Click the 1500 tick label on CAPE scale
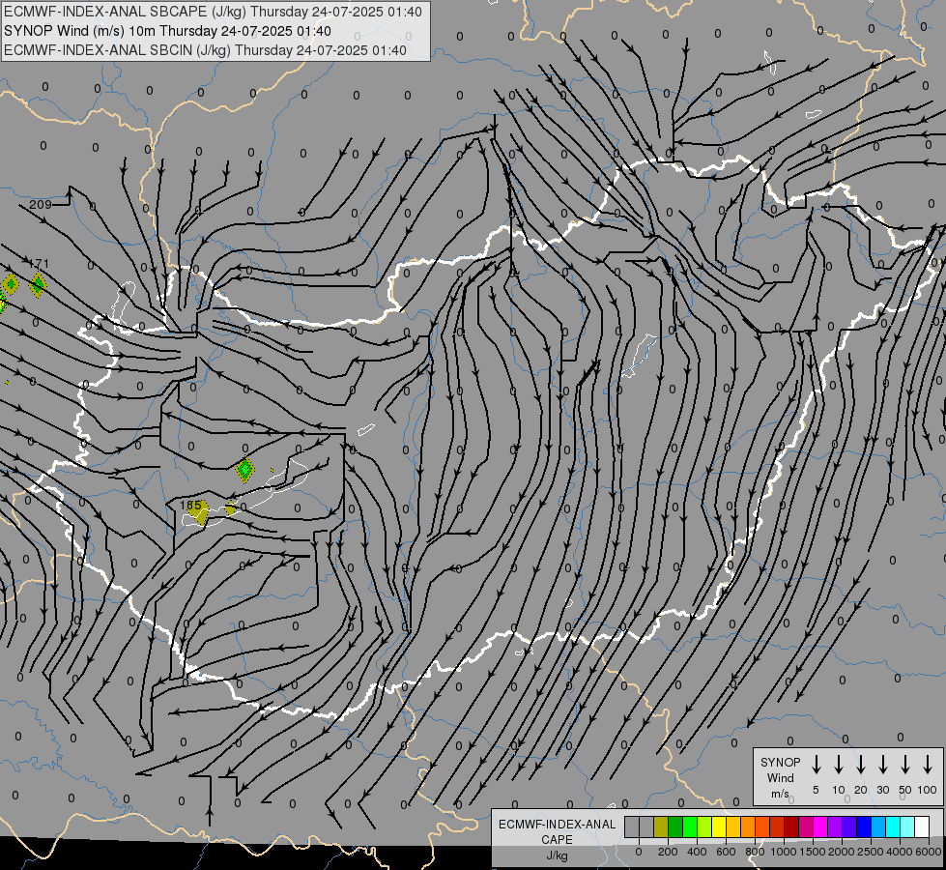946x870 pixels. pyautogui.click(x=812, y=852)
